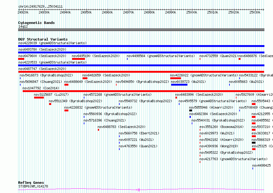
Task: Click nsv5511349 ByrskaBishop2022 label
Action: [x=75, y=101]
